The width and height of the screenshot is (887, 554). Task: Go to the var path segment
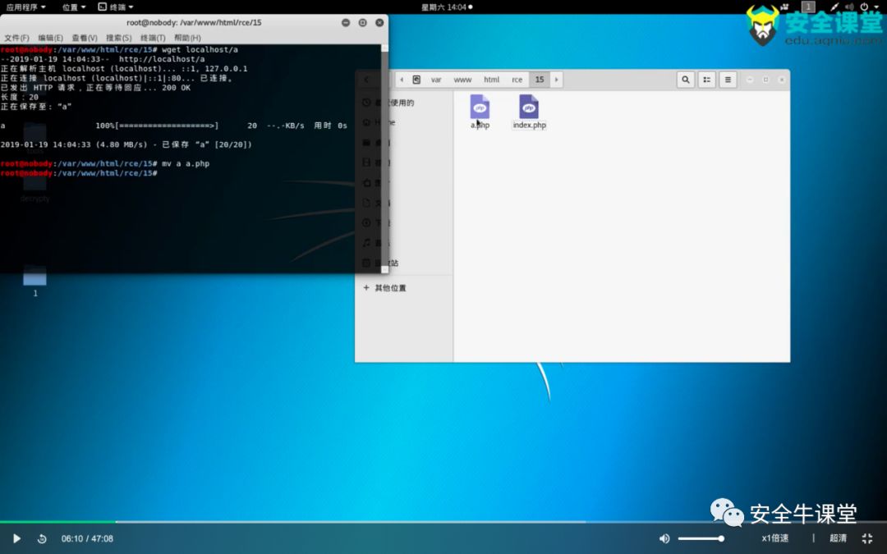coord(436,80)
